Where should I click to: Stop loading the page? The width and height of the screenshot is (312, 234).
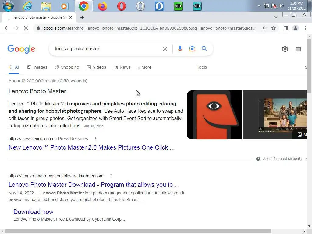(x=26, y=28)
